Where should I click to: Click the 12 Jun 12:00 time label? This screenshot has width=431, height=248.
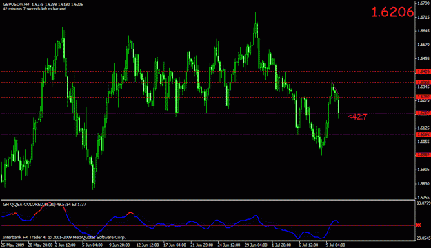coord(148,245)
